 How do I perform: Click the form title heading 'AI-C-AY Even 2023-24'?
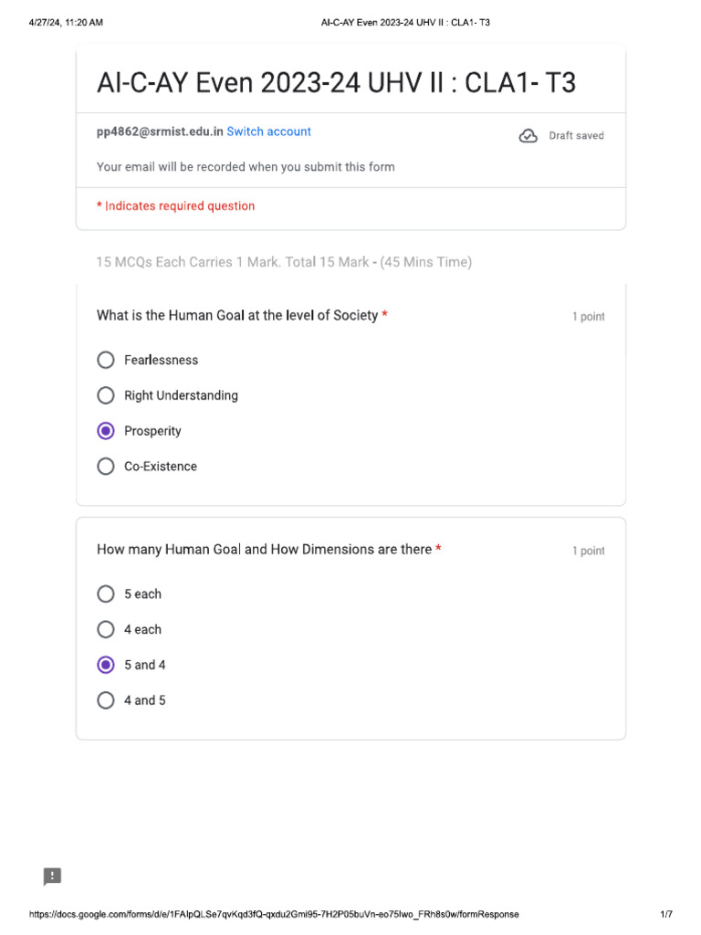tap(336, 83)
